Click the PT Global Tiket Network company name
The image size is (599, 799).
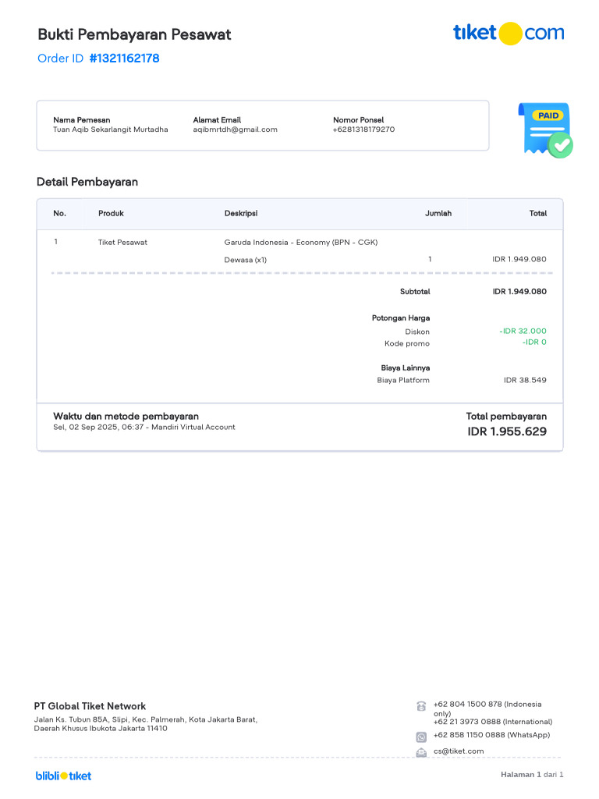90,706
